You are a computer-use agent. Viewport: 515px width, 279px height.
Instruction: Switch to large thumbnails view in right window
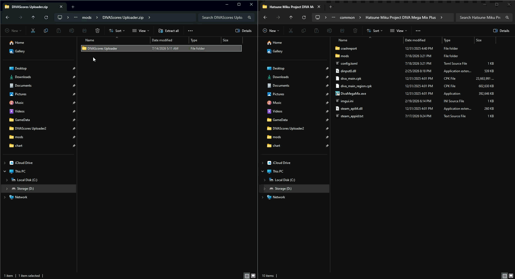pos(511,276)
